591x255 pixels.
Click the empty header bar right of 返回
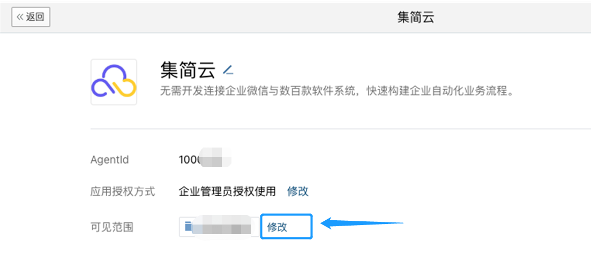(214, 17)
